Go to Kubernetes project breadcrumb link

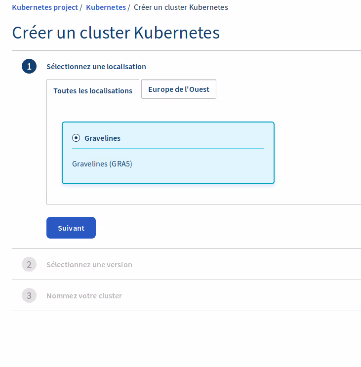click(45, 7)
